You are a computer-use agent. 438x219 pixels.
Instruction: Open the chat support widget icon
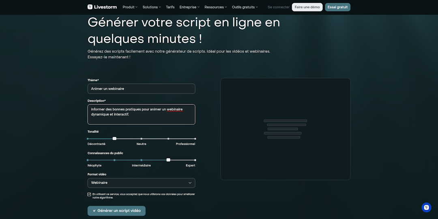426,207
